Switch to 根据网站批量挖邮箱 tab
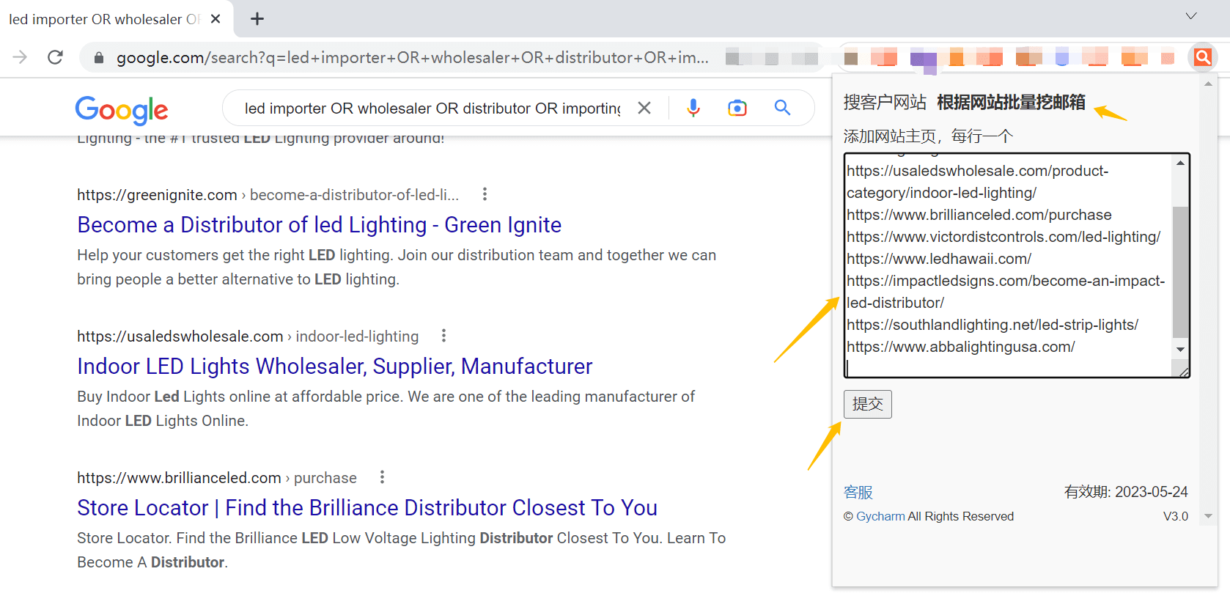The image size is (1230, 607). coord(1011,102)
